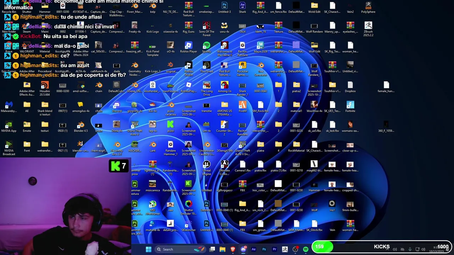Open Spotify from the taskbar
The height and width of the screenshot is (255, 454).
coord(305,249)
